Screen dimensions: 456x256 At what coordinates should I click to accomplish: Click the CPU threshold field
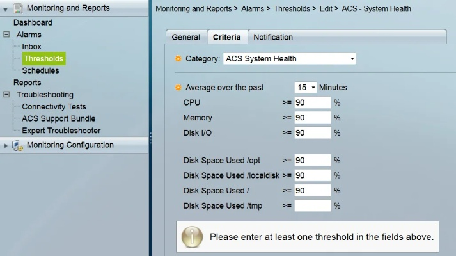(x=313, y=102)
